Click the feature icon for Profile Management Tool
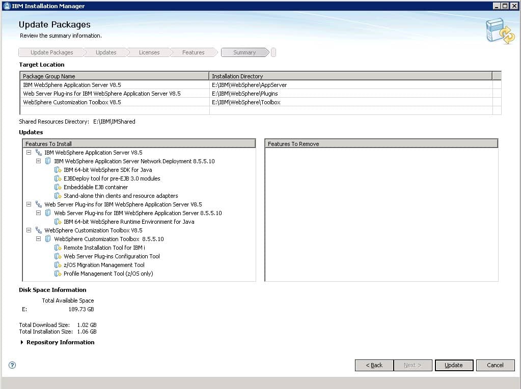 point(58,273)
